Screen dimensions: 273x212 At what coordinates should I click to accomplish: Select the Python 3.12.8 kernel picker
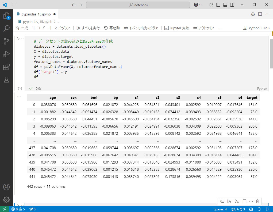pos(256,28)
